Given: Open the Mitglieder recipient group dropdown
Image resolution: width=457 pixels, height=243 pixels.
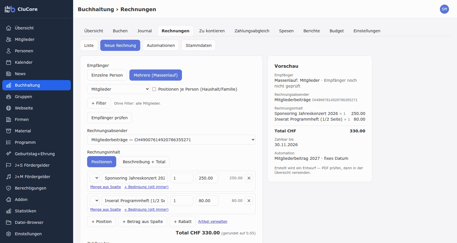Looking at the screenshot, I should click(x=119, y=89).
